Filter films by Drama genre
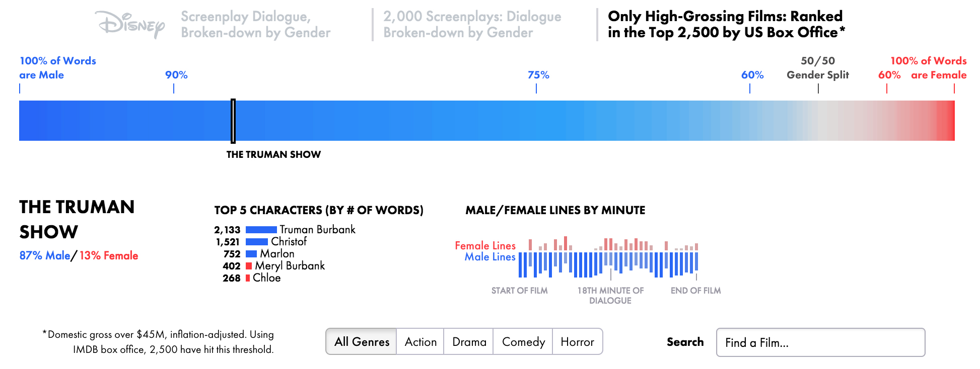980x369 pixels. click(469, 342)
